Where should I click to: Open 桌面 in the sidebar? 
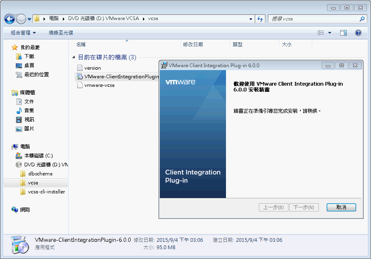(x=29, y=66)
